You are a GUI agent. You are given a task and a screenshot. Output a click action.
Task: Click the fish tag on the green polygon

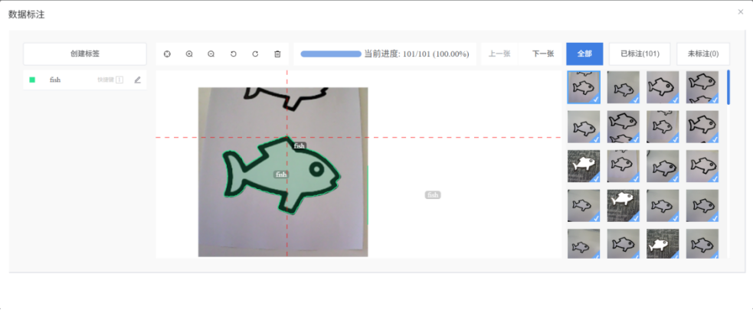[x=281, y=175]
